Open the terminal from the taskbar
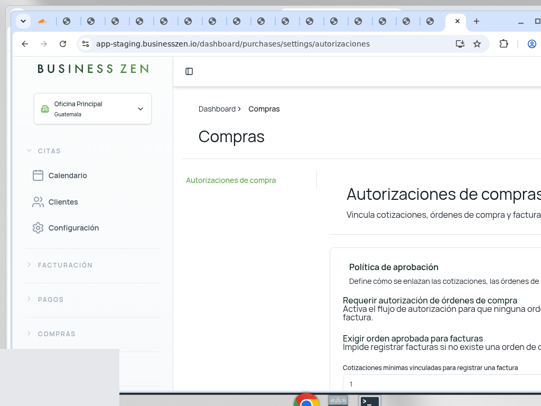Viewport: 541px width, 406px height. pos(369,401)
